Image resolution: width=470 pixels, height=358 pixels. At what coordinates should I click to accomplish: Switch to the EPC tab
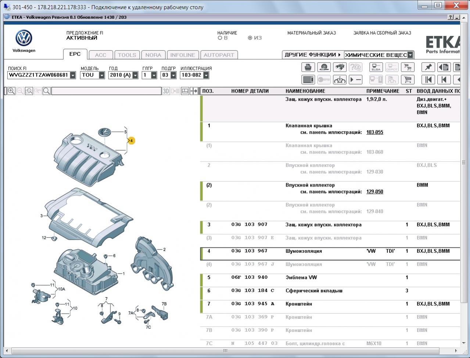click(x=75, y=54)
